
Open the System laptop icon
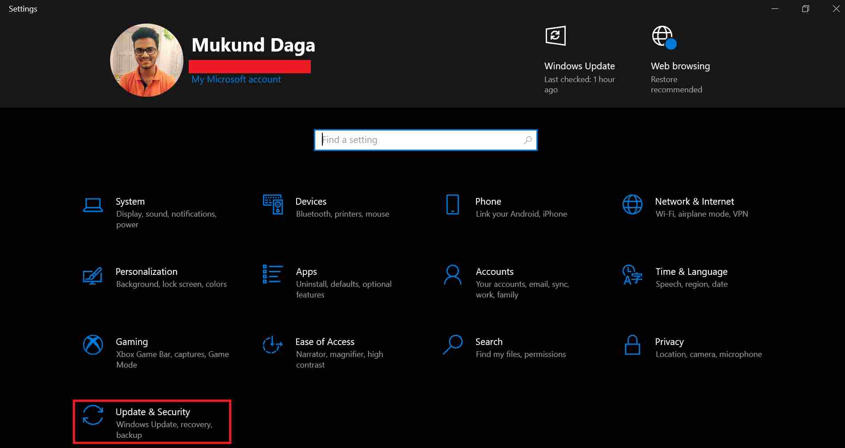coord(93,205)
